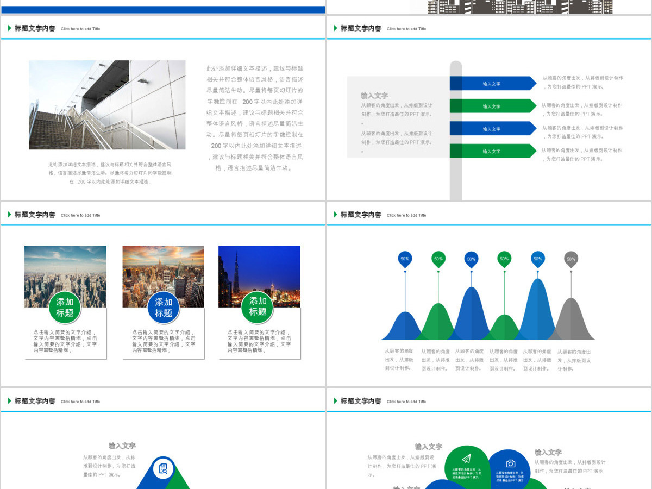This screenshot has width=652, height=489.
Task: Click the gray 50% map pin marker
Action: coord(570,260)
